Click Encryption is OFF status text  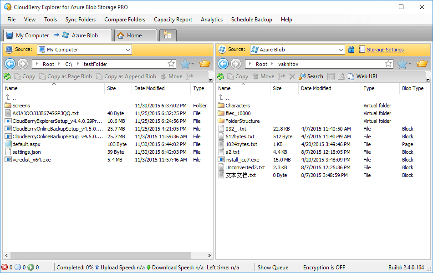pyautogui.click(x=324, y=267)
